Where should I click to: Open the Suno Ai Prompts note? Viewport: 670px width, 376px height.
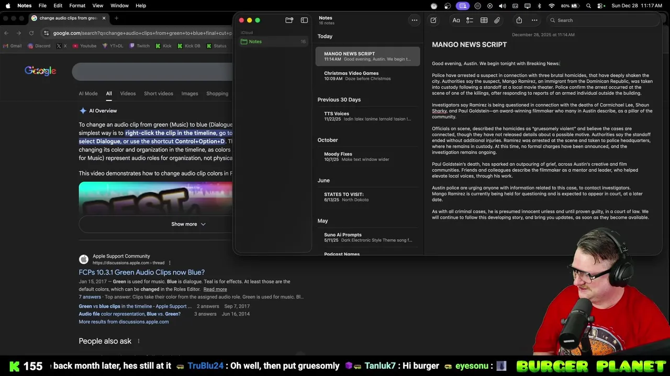pyautogui.click(x=367, y=237)
